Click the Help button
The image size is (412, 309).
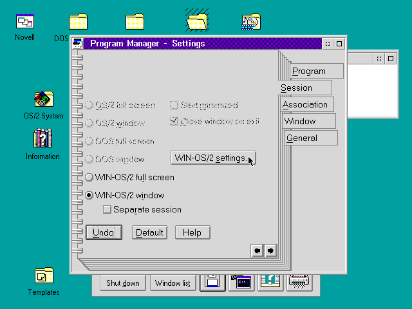[x=192, y=232]
